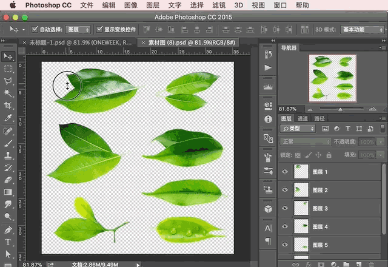Image resolution: width=388 pixels, height=267 pixels.
Task: Select the Eyedropper tool
Action: point(8,118)
